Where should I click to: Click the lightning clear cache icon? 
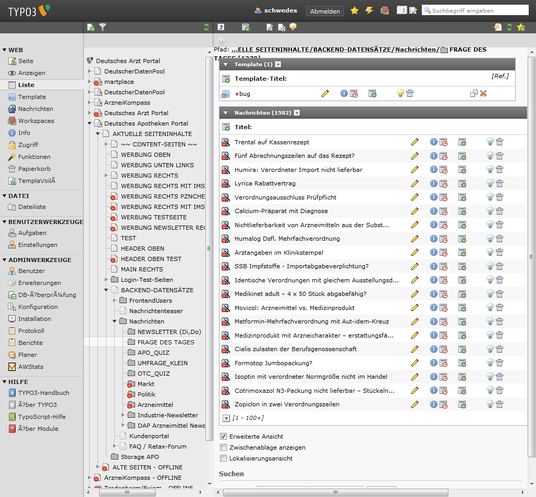click(369, 10)
